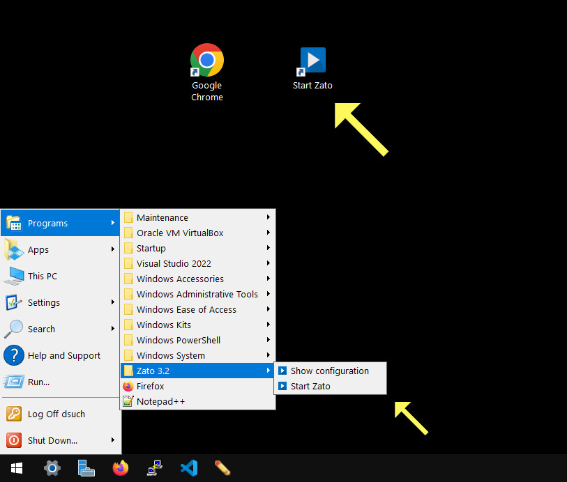Expand the Oracle VM VirtualBox folder
567x482 pixels.
pyautogui.click(x=197, y=233)
